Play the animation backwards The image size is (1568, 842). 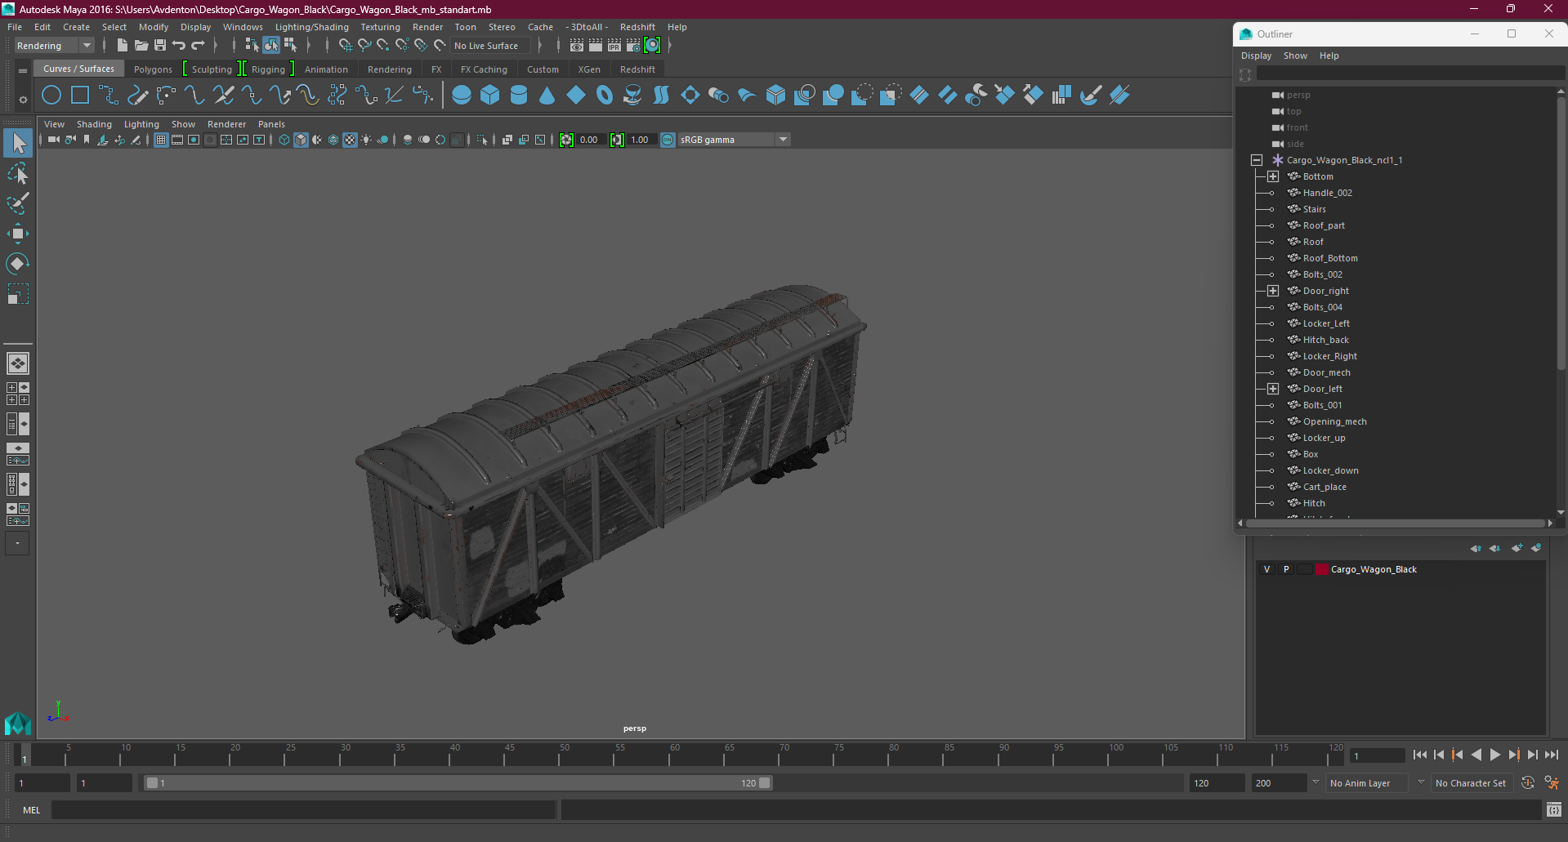click(x=1476, y=755)
